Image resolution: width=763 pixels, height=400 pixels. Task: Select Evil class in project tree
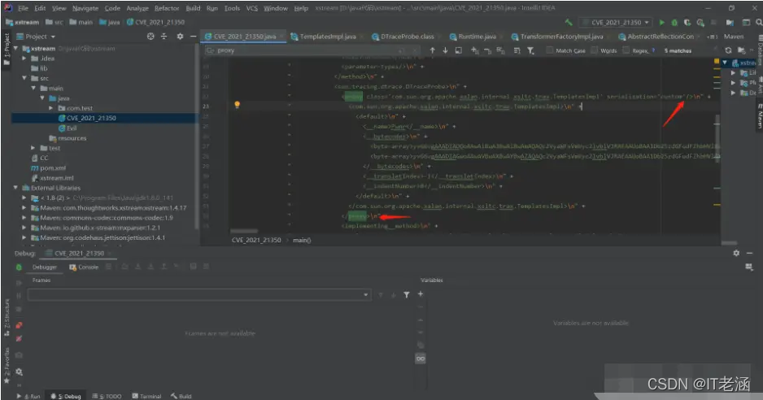(x=68, y=128)
